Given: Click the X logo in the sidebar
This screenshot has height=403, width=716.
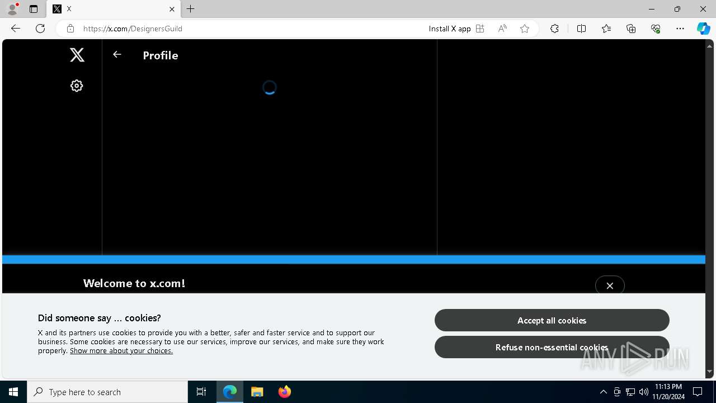Looking at the screenshot, I should [x=77, y=54].
